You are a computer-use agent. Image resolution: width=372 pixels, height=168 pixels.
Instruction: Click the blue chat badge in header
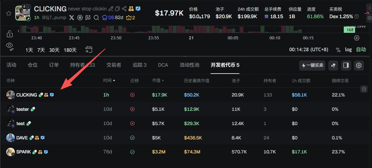coord(138,9)
